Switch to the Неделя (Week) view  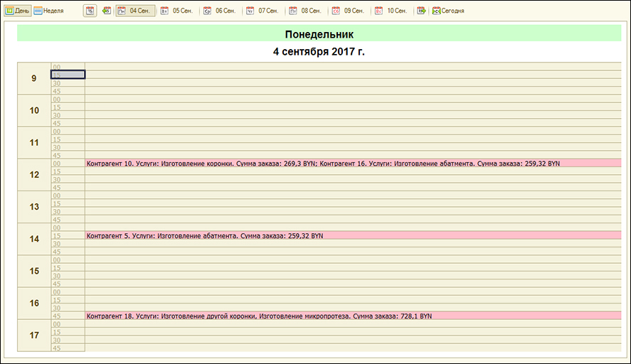(48, 11)
